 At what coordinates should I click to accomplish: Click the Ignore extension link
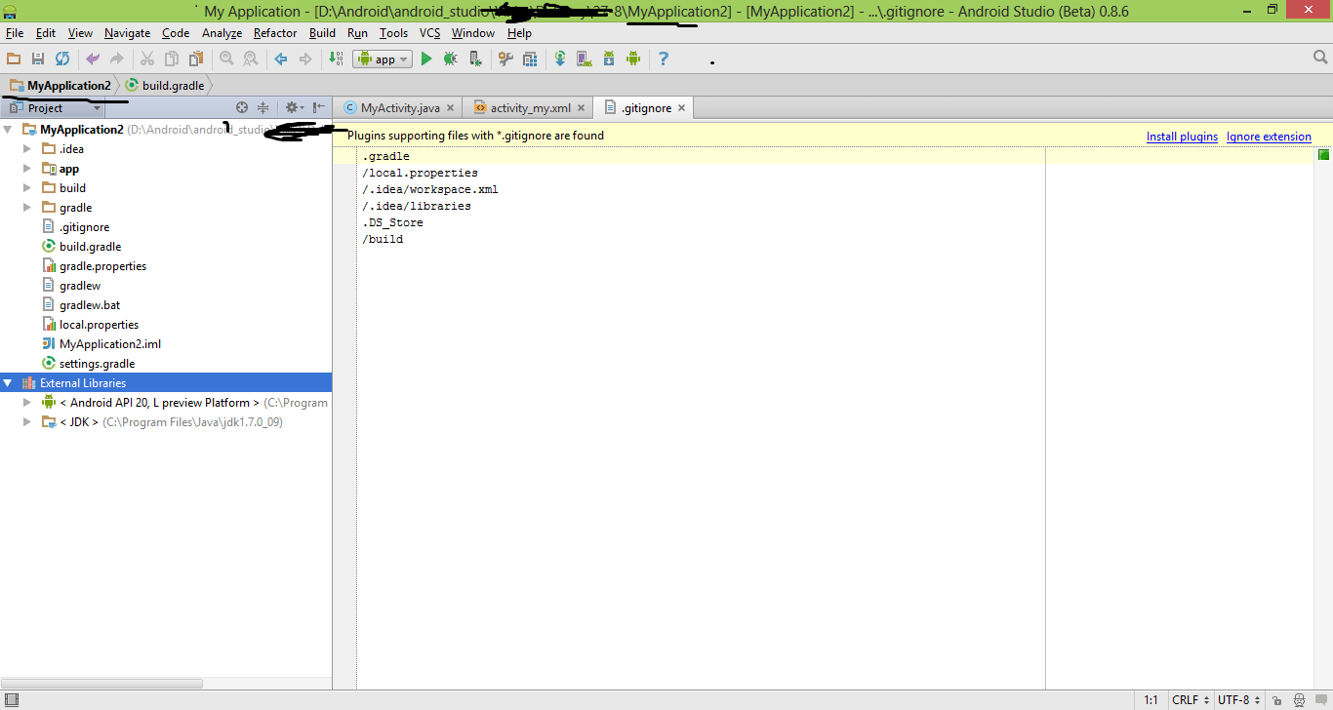[1269, 137]
